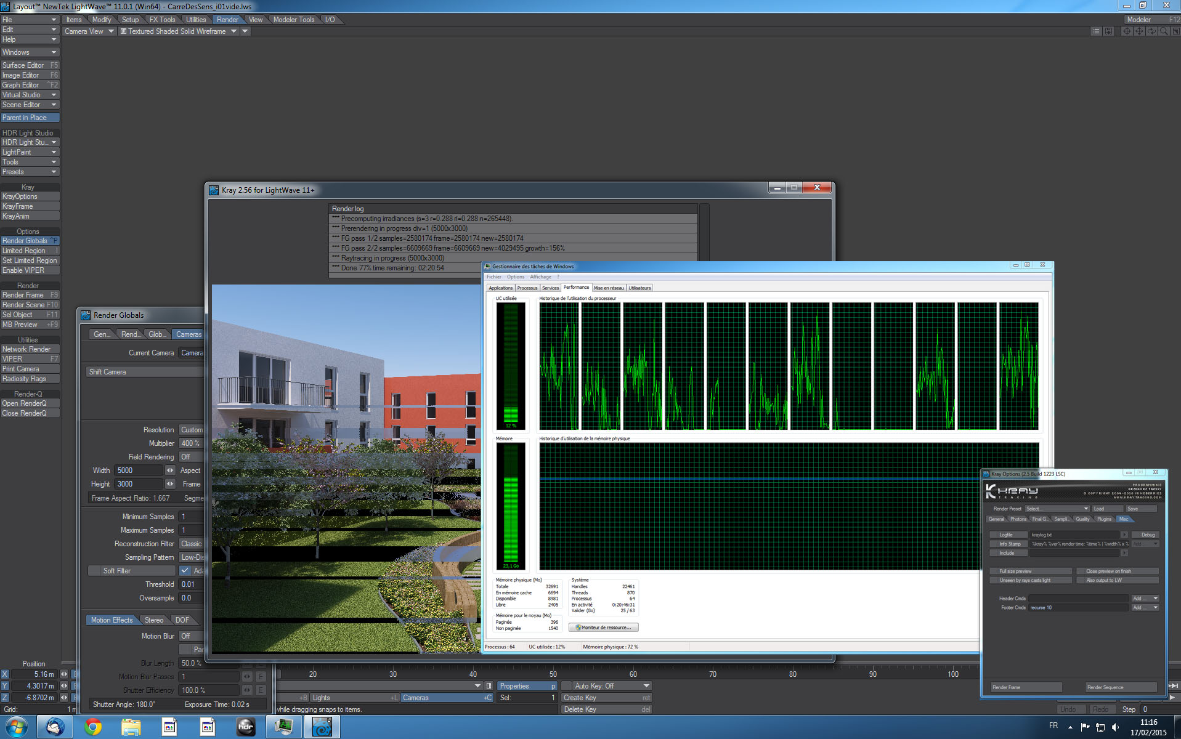
Task: Expand the Auto Key dropdown
Action: coord(646,686)
